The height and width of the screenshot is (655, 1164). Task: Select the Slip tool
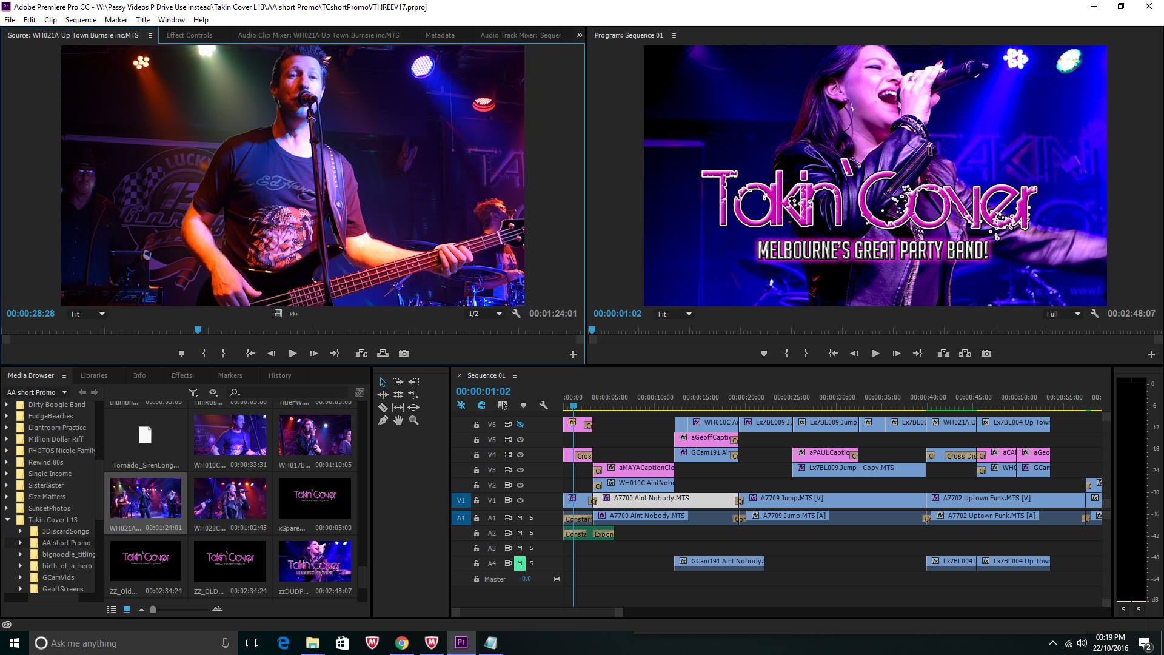(x=398, y=408)
